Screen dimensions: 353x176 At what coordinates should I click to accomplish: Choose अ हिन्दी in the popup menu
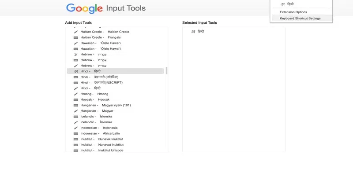301,4
